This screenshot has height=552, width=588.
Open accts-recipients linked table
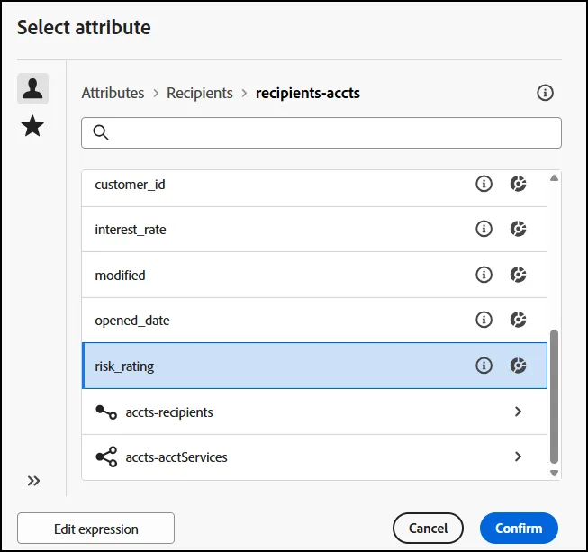click(314, 412)
